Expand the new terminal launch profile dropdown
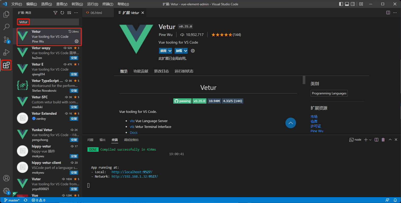 tap(370, 140)
